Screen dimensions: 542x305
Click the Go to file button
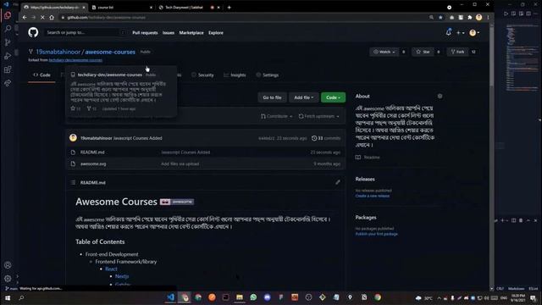[272, 97]
